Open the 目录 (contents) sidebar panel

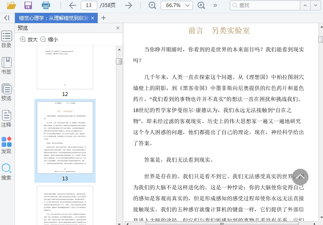coord(6,39)
